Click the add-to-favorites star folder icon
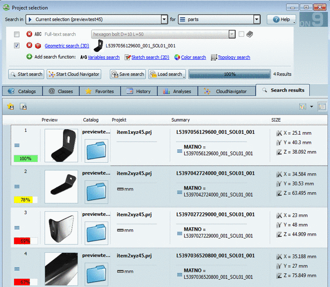Image resolution: width=330 pixels, height=287 pixels. [x=11, y=107]
